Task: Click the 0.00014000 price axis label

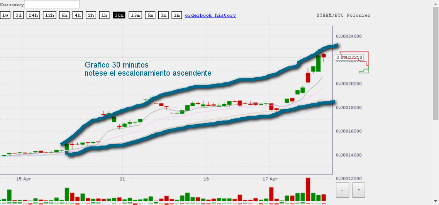Action: pos(349,155)
